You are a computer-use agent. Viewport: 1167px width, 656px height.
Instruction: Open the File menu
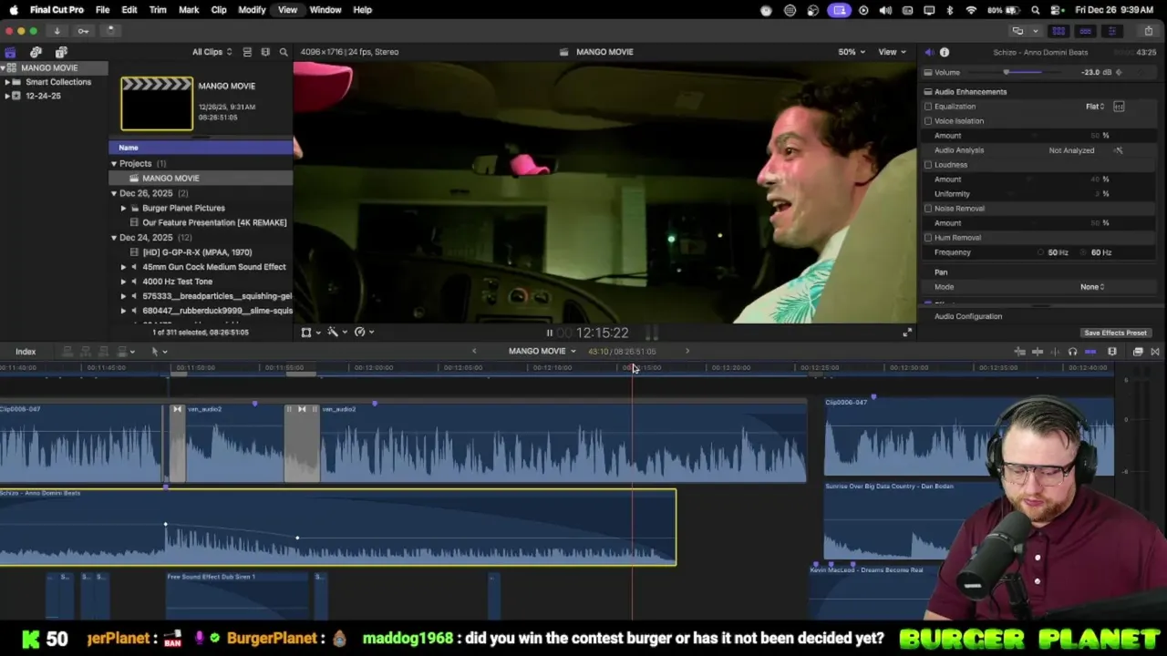coord(102,10)
